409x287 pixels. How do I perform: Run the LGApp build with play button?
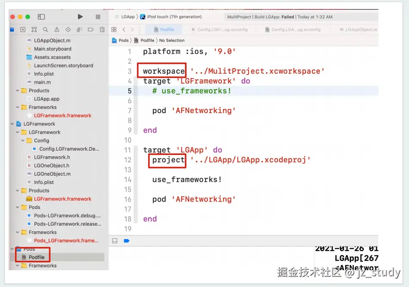pos(80,17)
